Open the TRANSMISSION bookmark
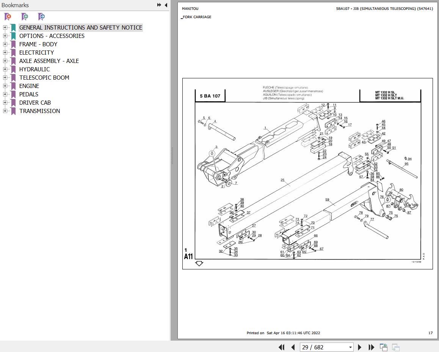 [39, 111]
